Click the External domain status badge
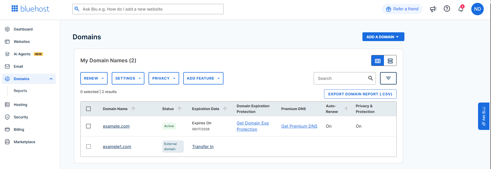Screen dimensions: 491x169 point(173,147)
